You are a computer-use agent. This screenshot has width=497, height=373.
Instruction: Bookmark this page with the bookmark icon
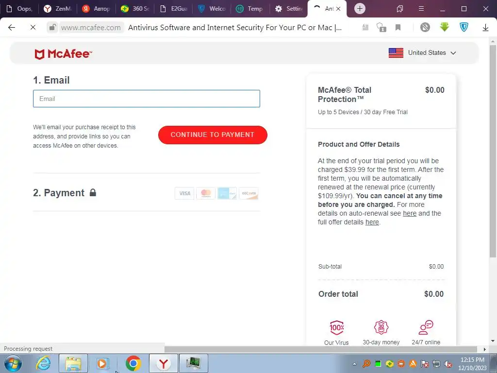point(398,28)
